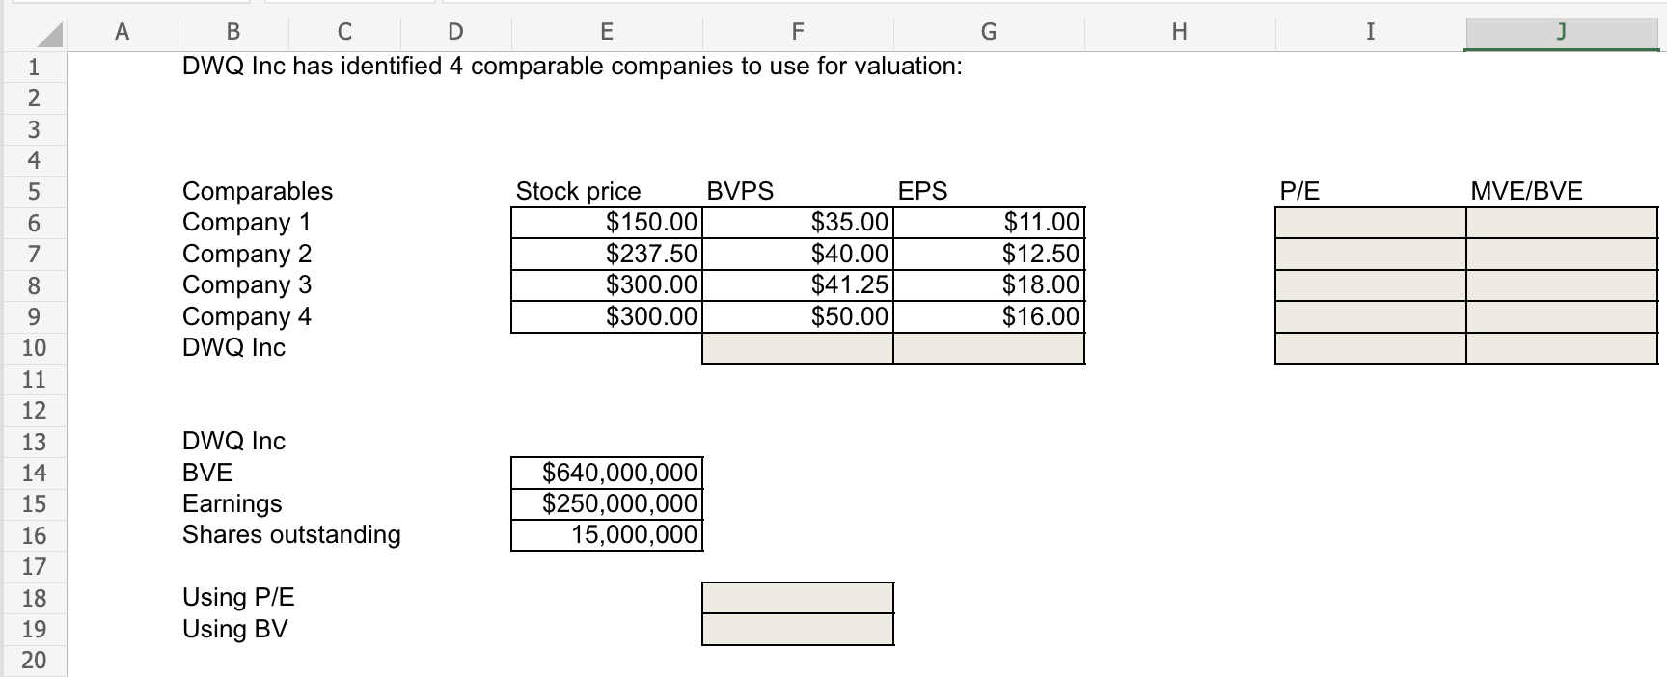Image resolution: width=1667 pixels, height=677 pixels.
Task: Select row header 1
Action: (34, 68)
